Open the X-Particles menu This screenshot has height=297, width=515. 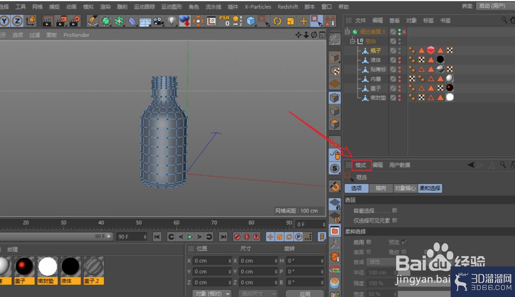(257, 6)
